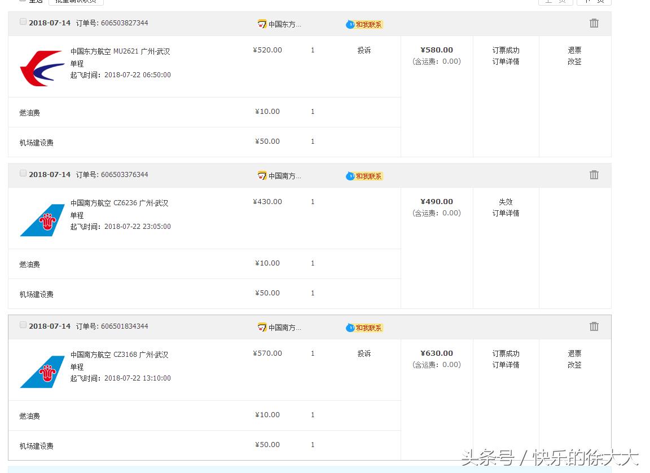Check the checkbox for order 606503376344
The image size is (650, 473).
pos(23,173)
